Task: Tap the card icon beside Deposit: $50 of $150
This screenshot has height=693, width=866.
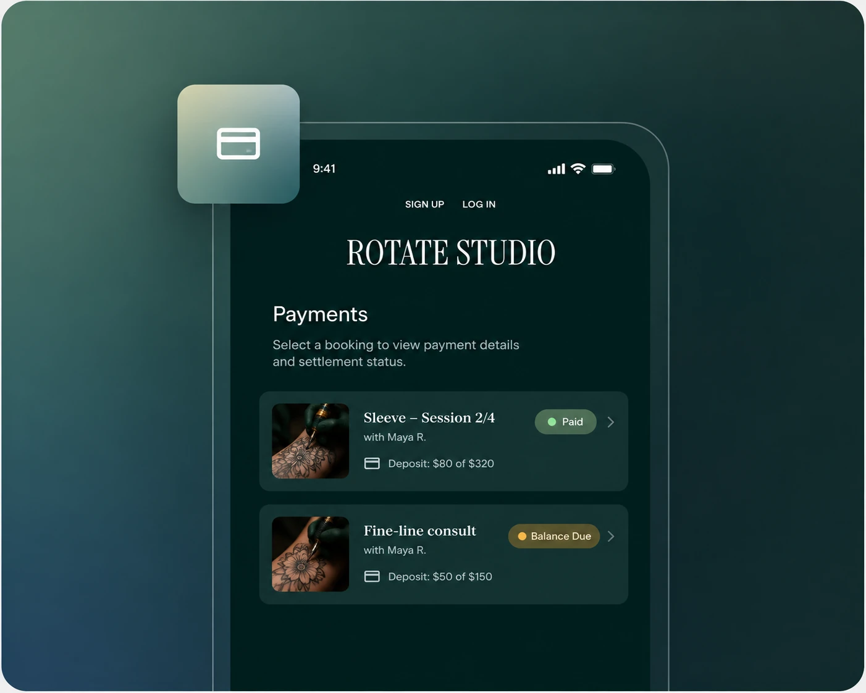Action: (x=372, y=576)
